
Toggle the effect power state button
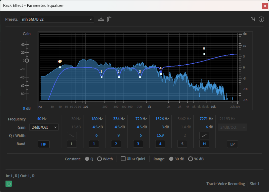(x=9, y=184)
